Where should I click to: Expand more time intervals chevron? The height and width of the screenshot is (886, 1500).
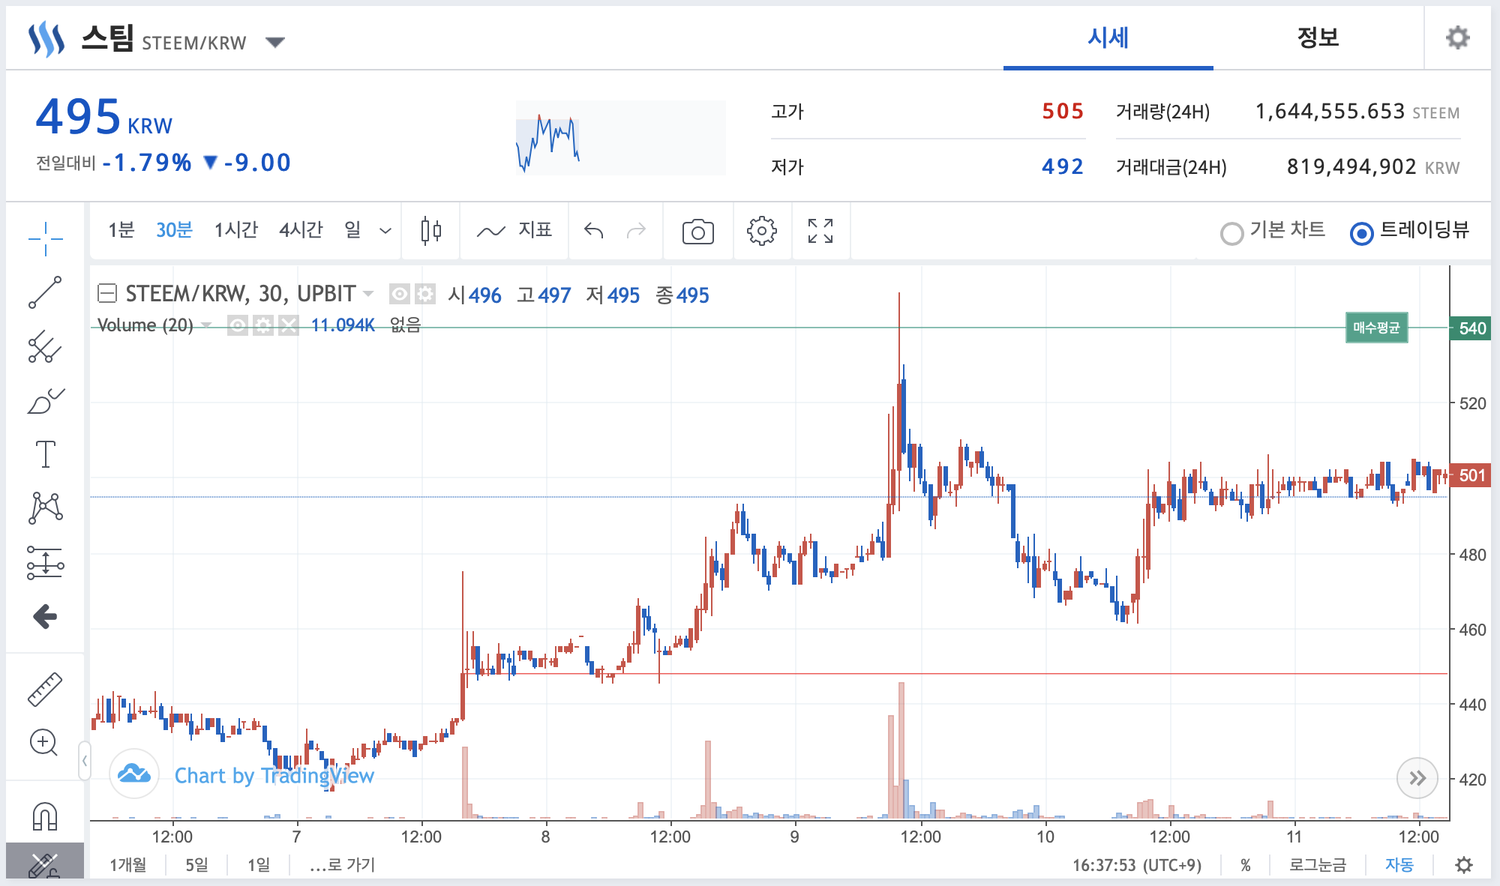(x=385, y=231)
